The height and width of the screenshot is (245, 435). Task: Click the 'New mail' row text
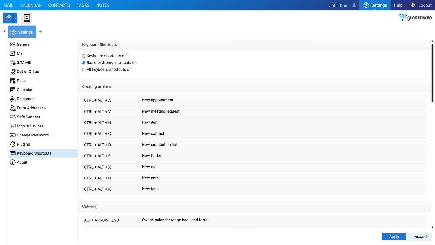pyautogui.click(x=150, y=167)
